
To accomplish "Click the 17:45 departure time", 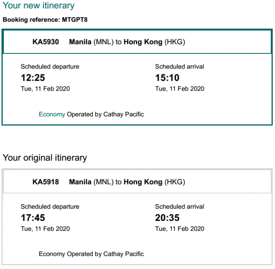I will pyautogui.click(x=33, y=218).
